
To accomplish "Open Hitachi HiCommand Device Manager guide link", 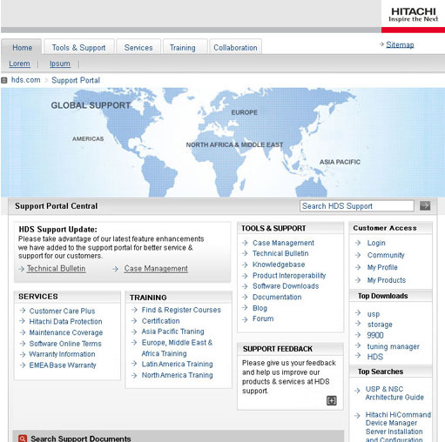I will click(398, 426).
